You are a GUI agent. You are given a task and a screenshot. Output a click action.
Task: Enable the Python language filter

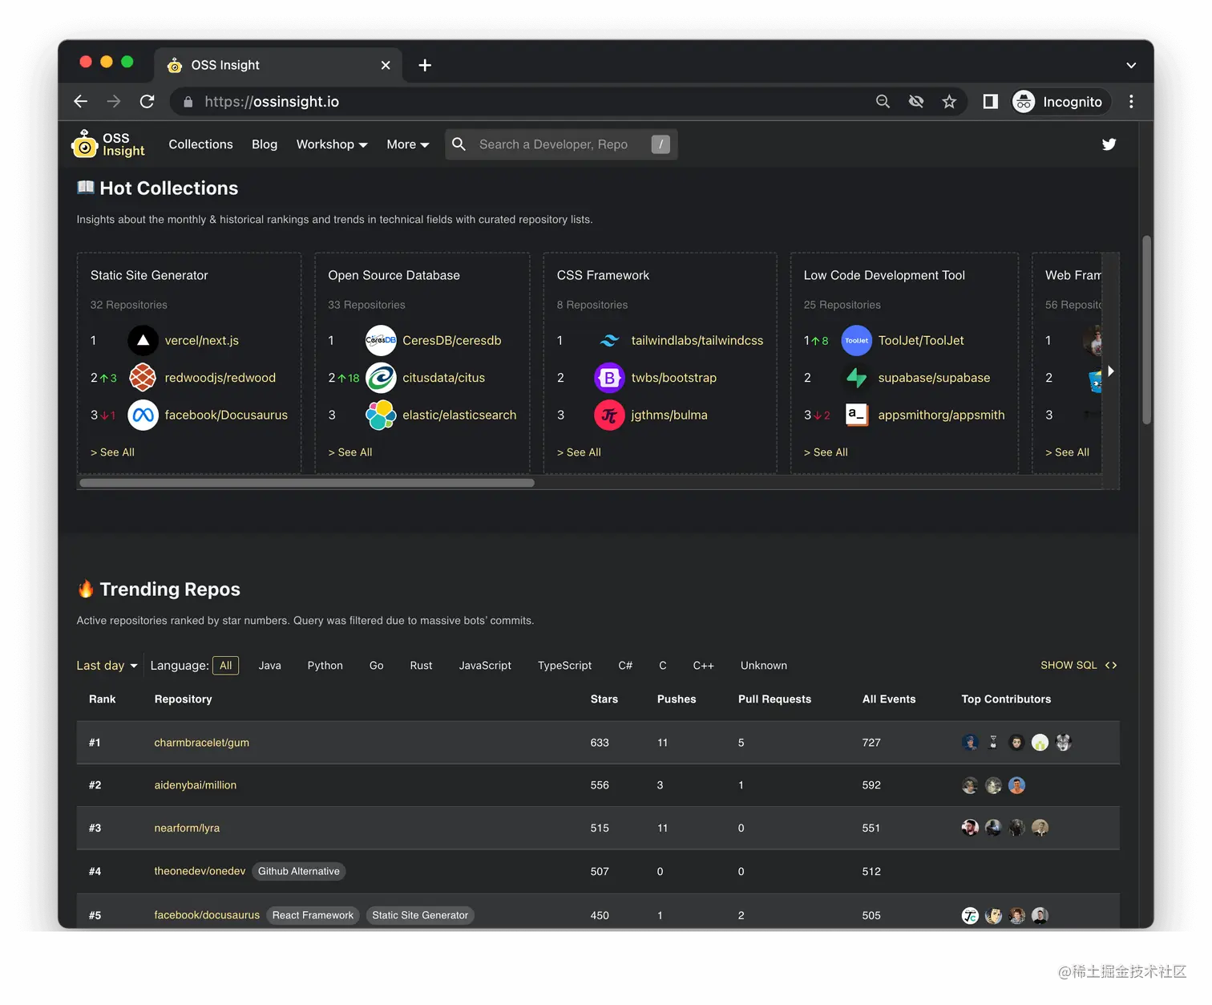(325, 665)
